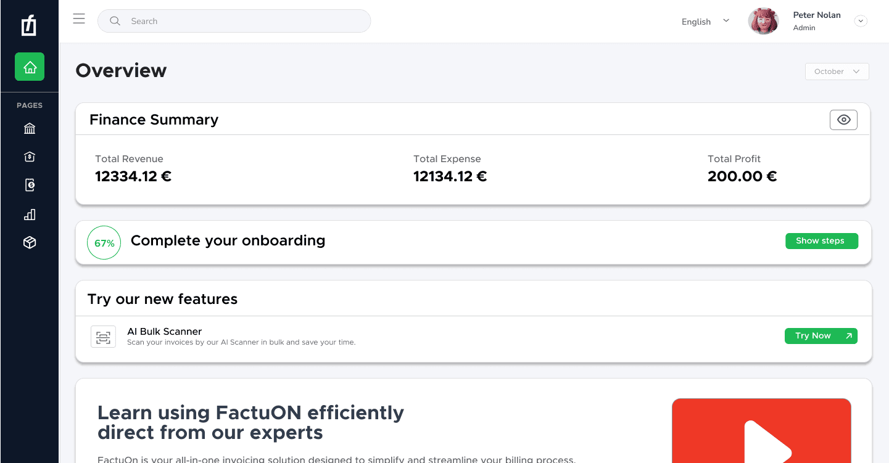Toggle Finance Summary visibility with eye icon
This screenshot has width=889, height=463.
tap(843, 120)
